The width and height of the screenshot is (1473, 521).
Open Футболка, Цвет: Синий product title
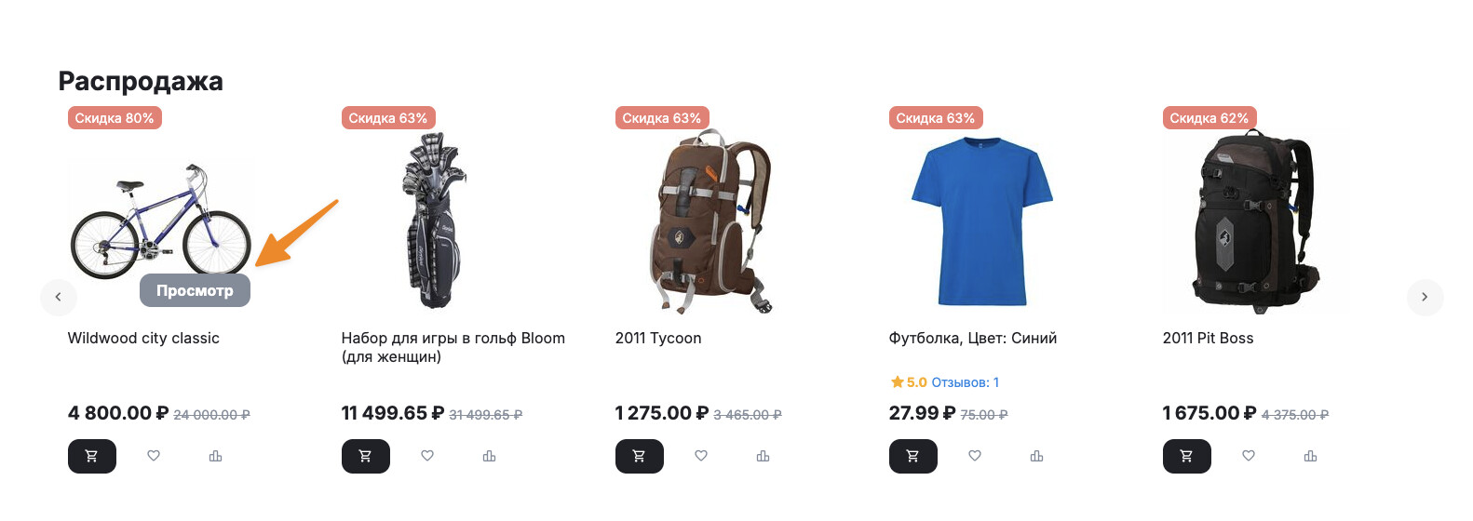[972, 339]
